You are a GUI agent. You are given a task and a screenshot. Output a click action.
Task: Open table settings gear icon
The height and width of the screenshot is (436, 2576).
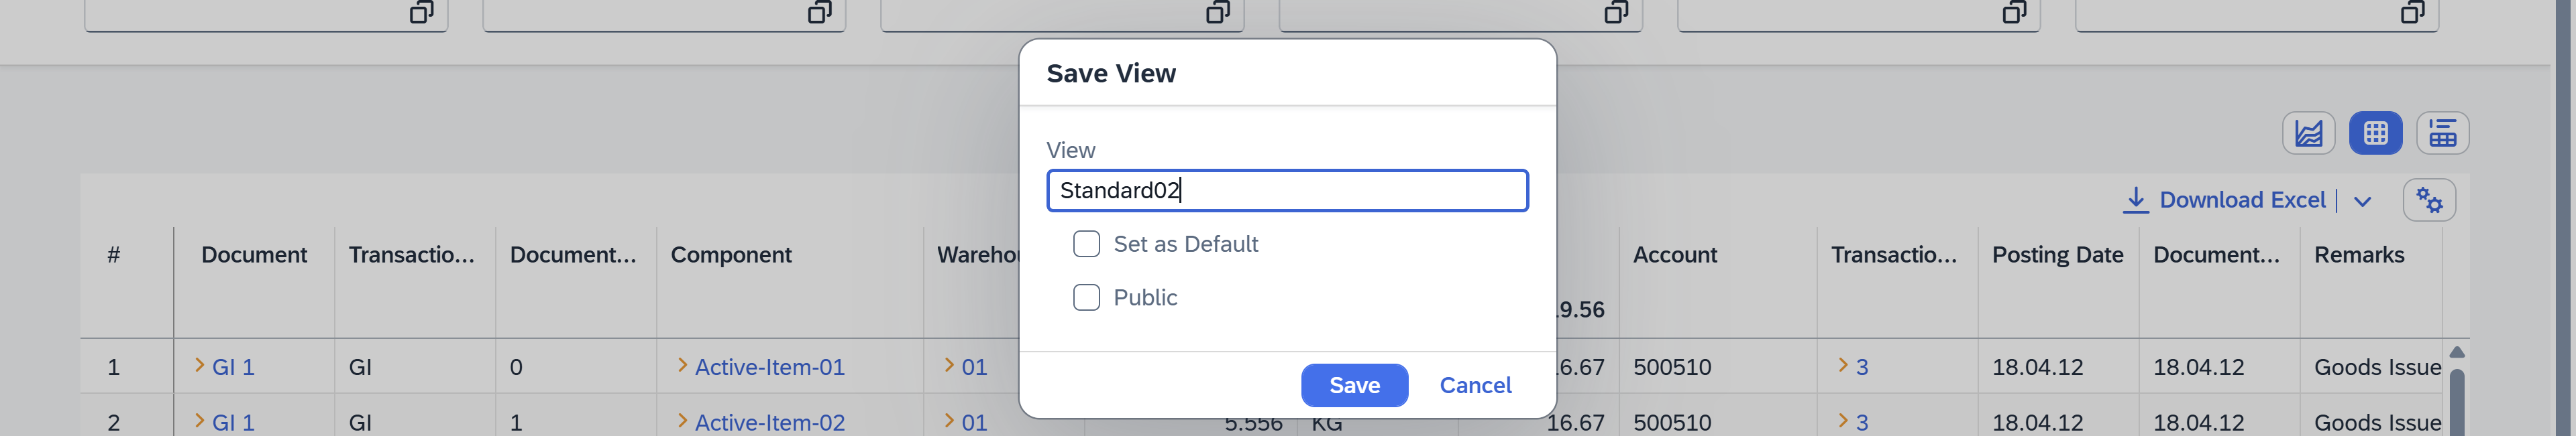click(x=2429, y=200)
